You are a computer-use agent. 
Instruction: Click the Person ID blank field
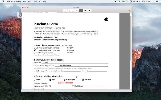tap(98, 71)
